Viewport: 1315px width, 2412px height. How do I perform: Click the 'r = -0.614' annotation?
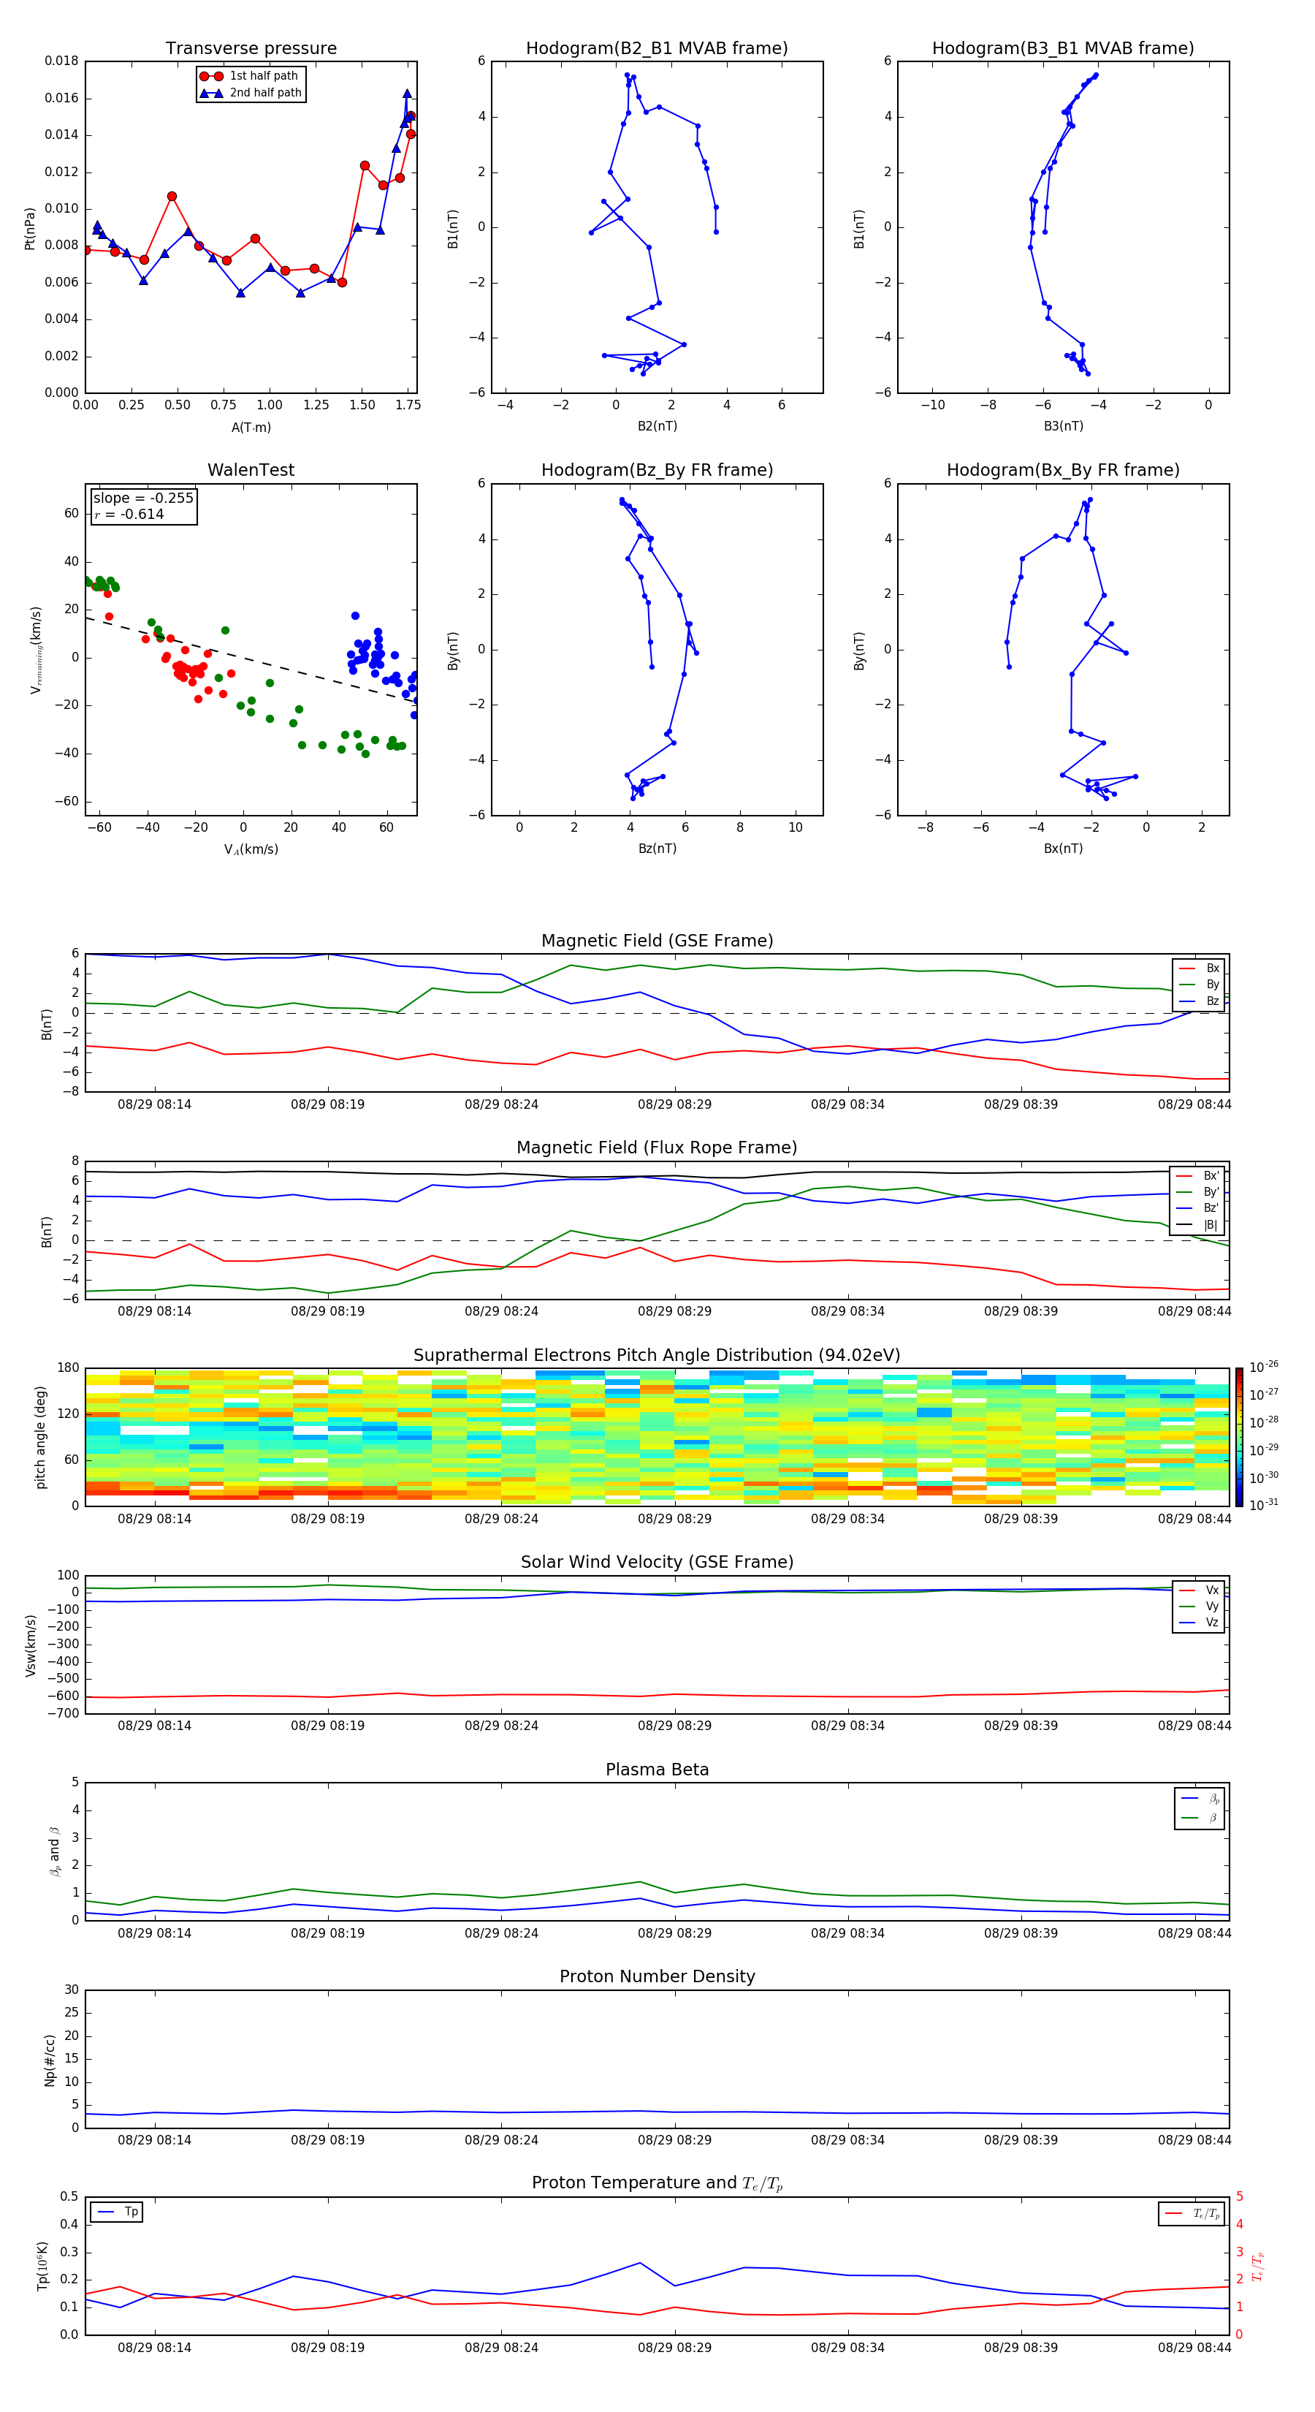[129, 514]
